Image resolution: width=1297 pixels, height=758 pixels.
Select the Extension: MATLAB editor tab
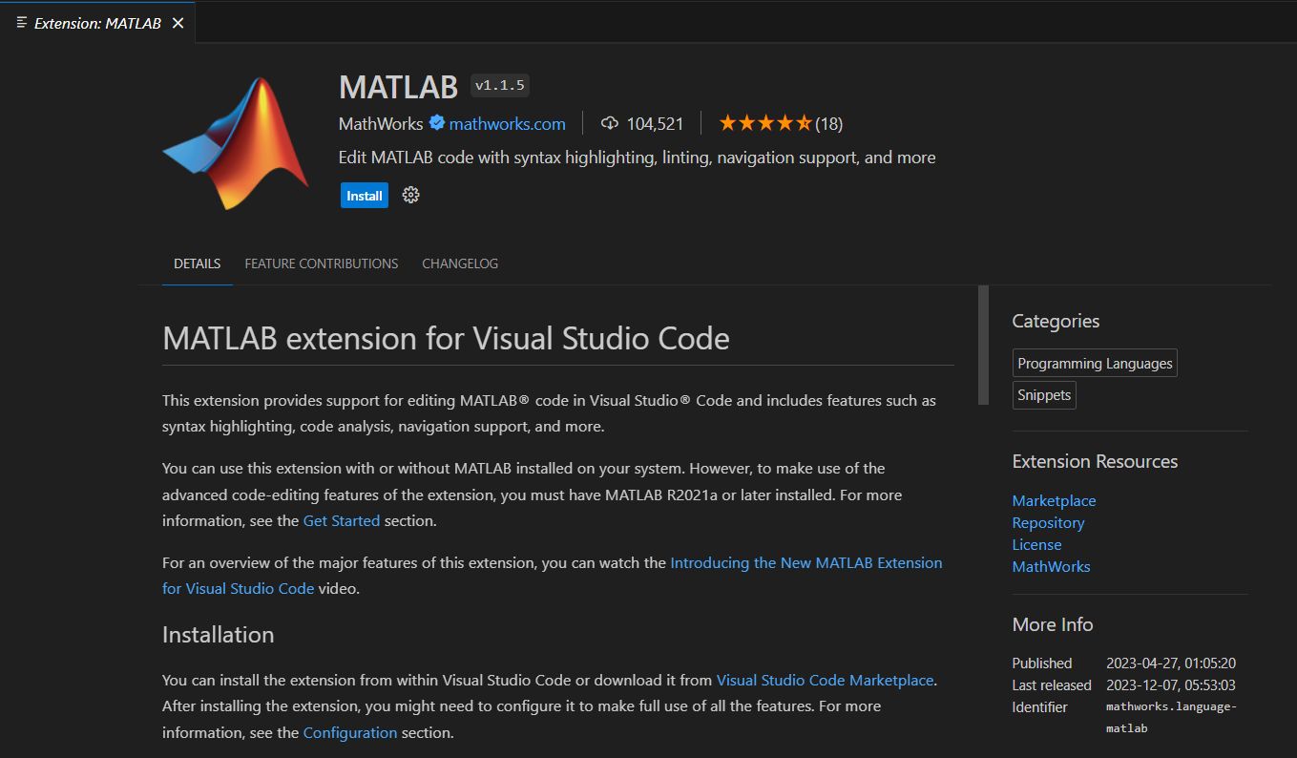[x=97, y=23]
